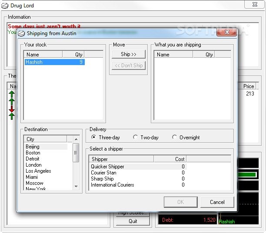Screen dimensions: 266x233
Task: Click the last green up arrow in Drug Lord
Action: pyautogui.click(x=12, y=116)
